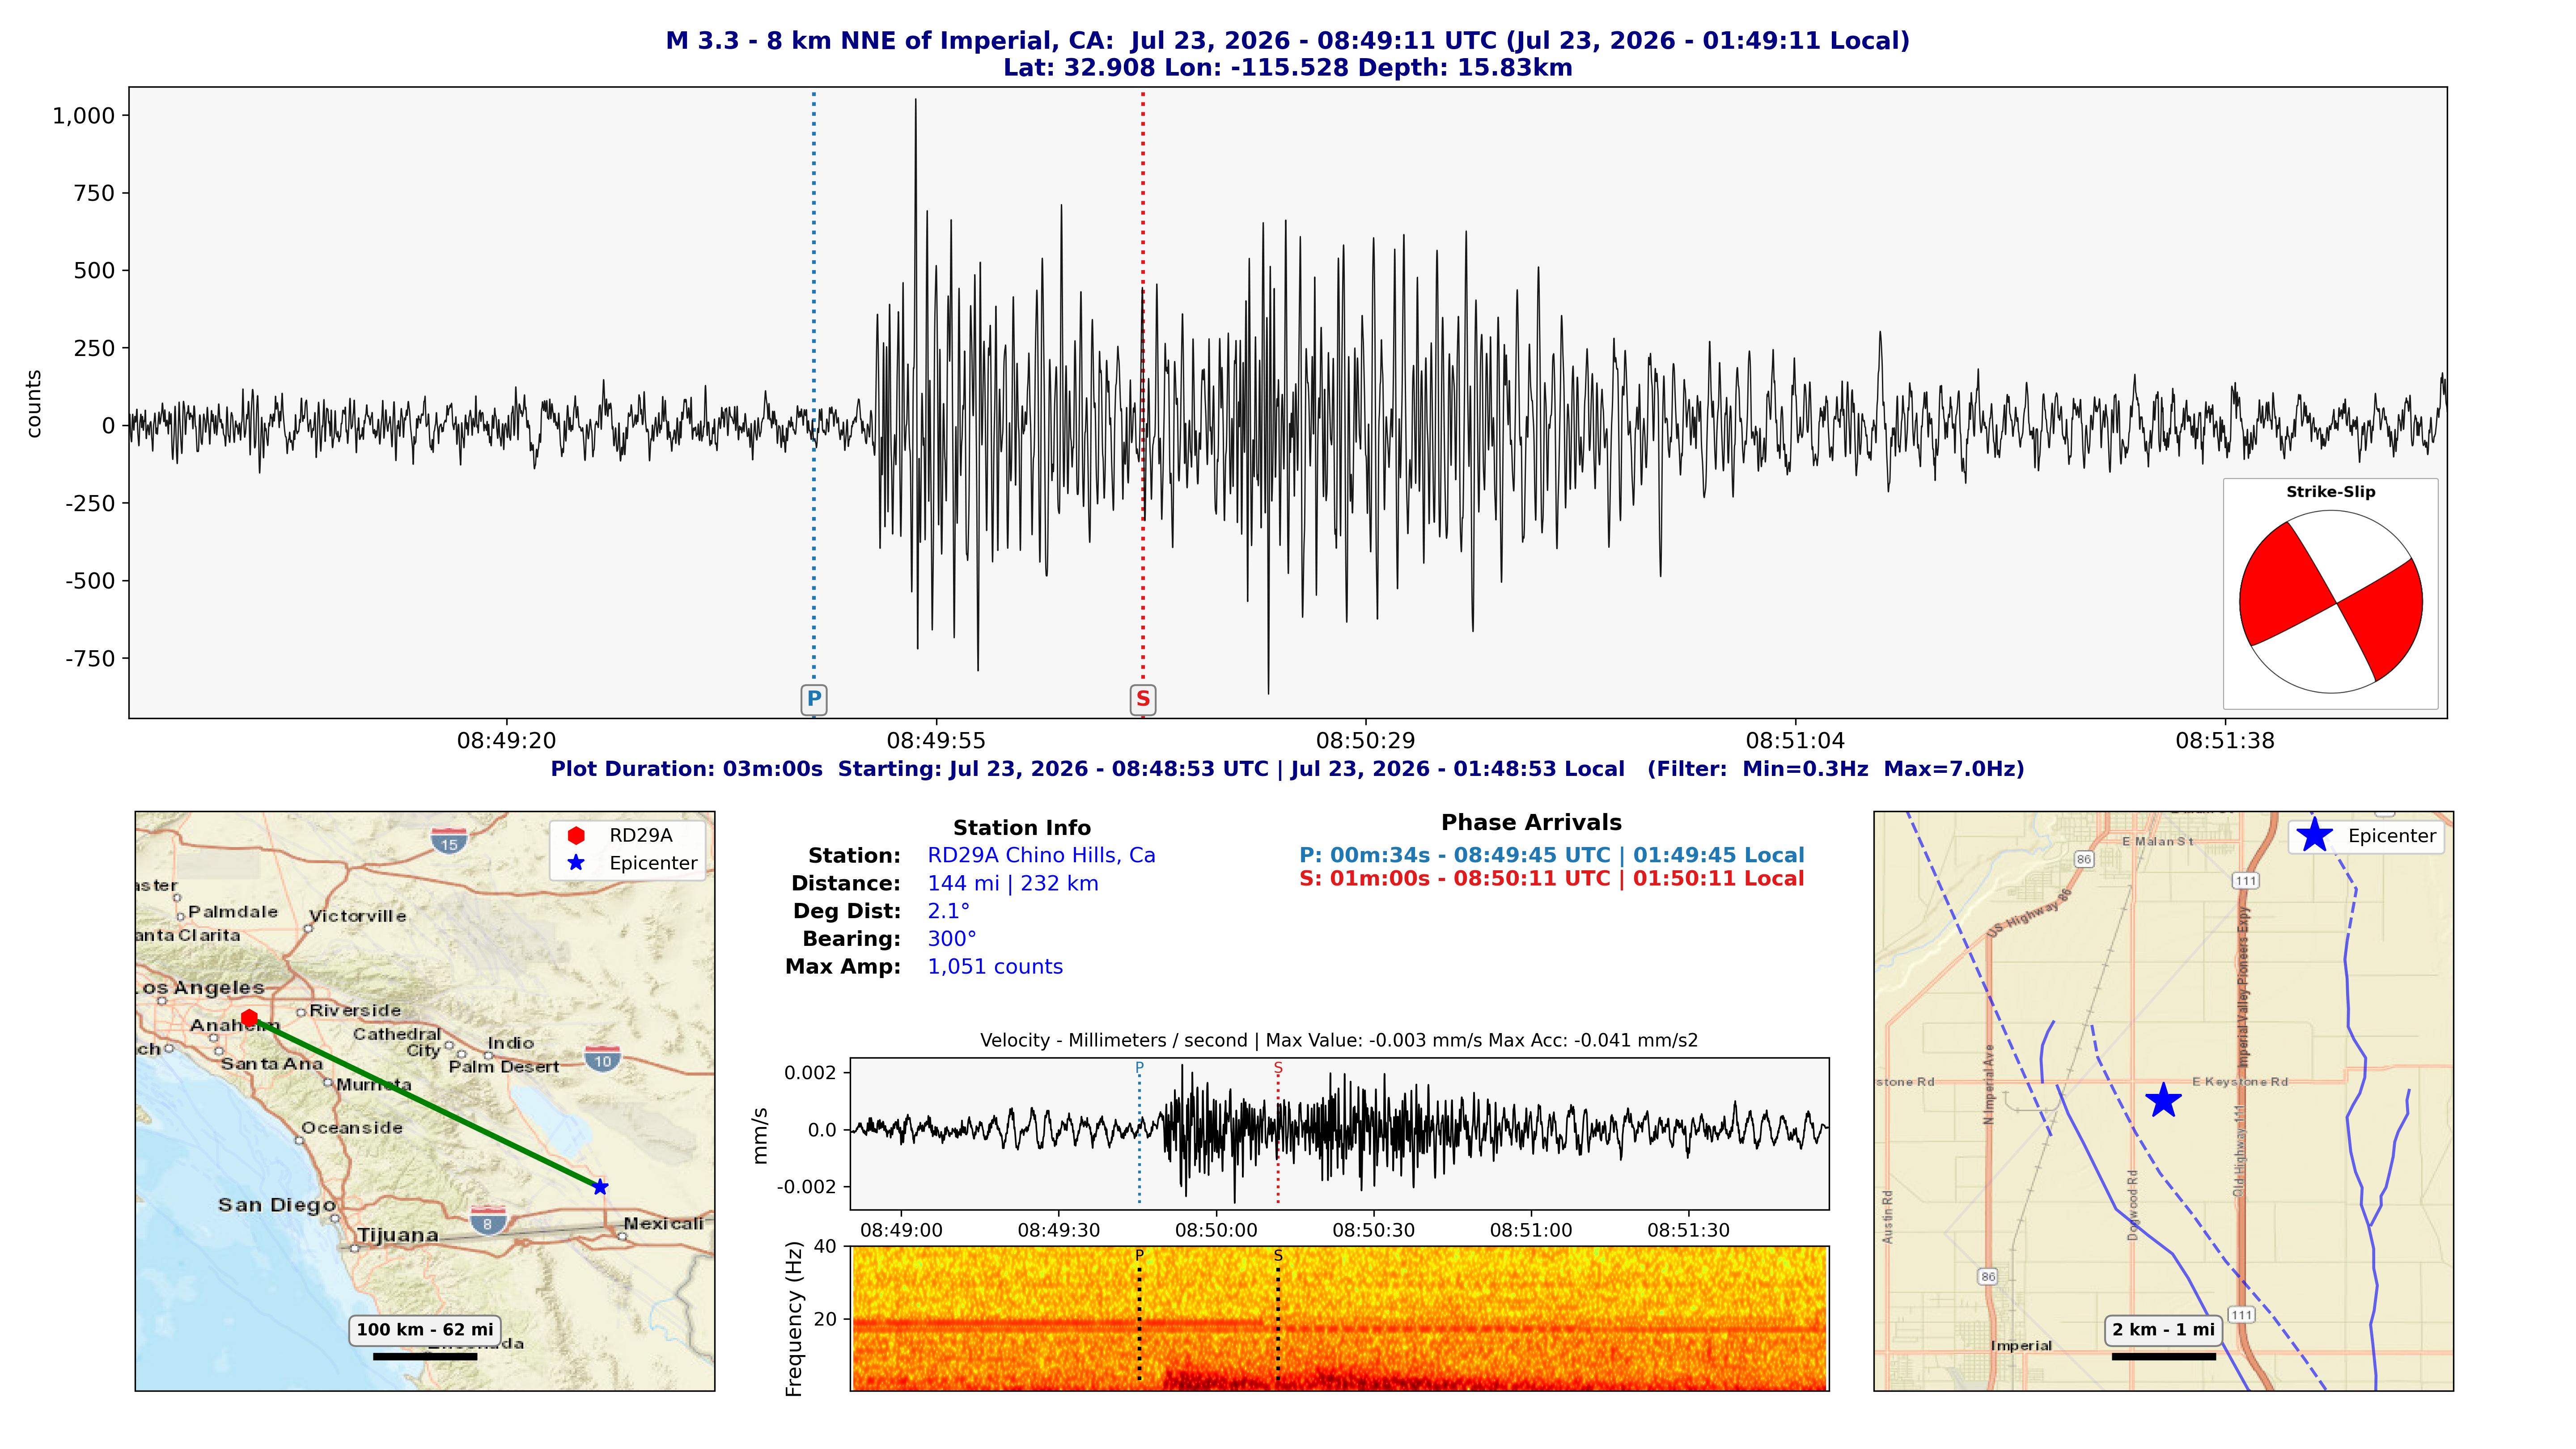
Task: Click the "San Diego" map label
Action: pyautogui.click(x=277, y=1205)
